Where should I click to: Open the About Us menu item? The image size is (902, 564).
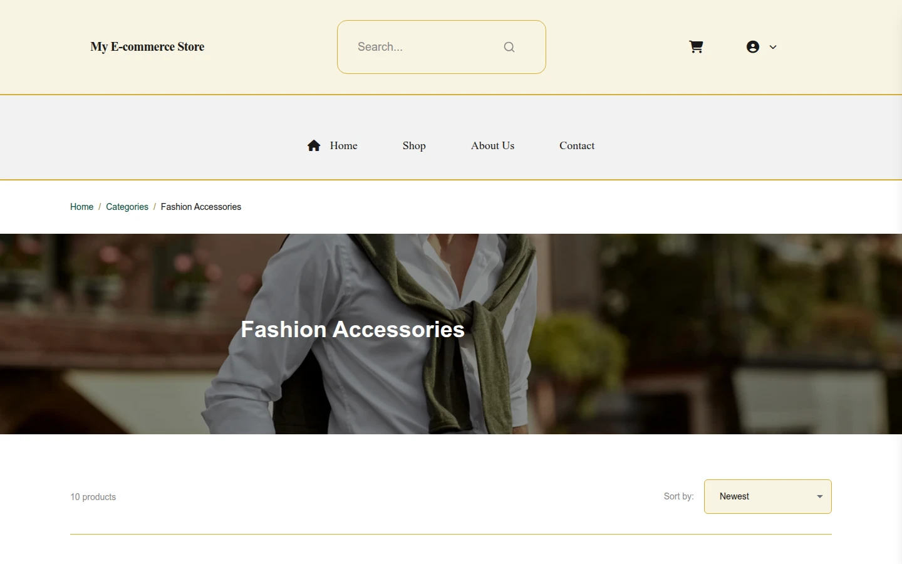click(x=492, y=145)
